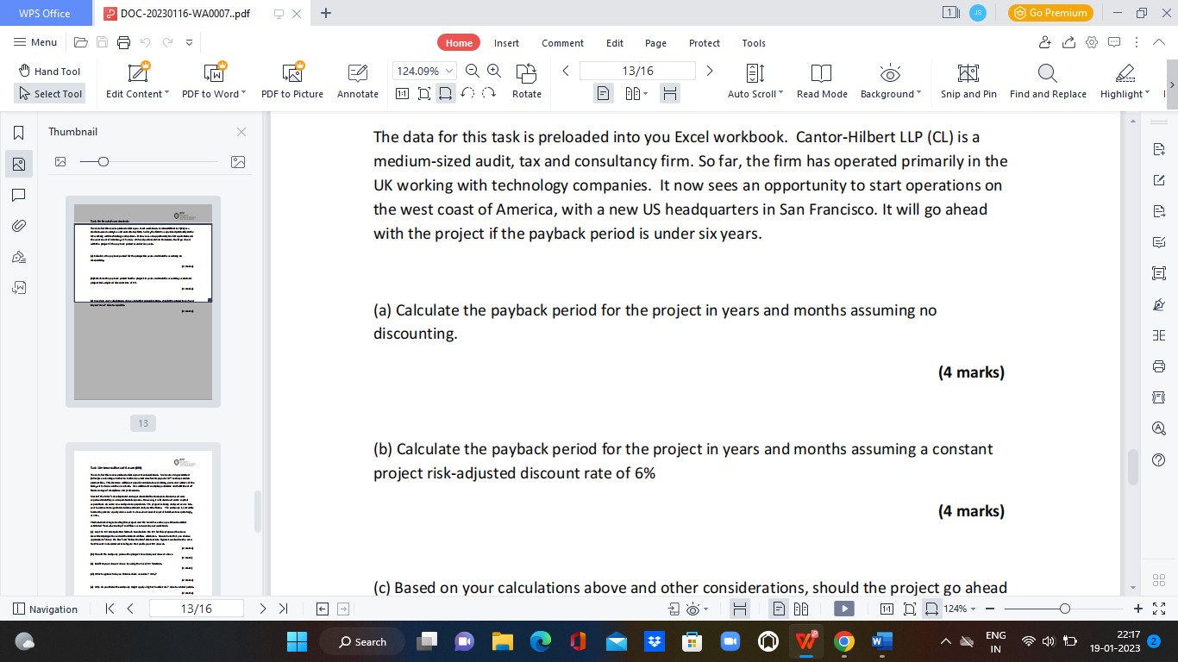Open the Comments panel in left sidebar

20,196
